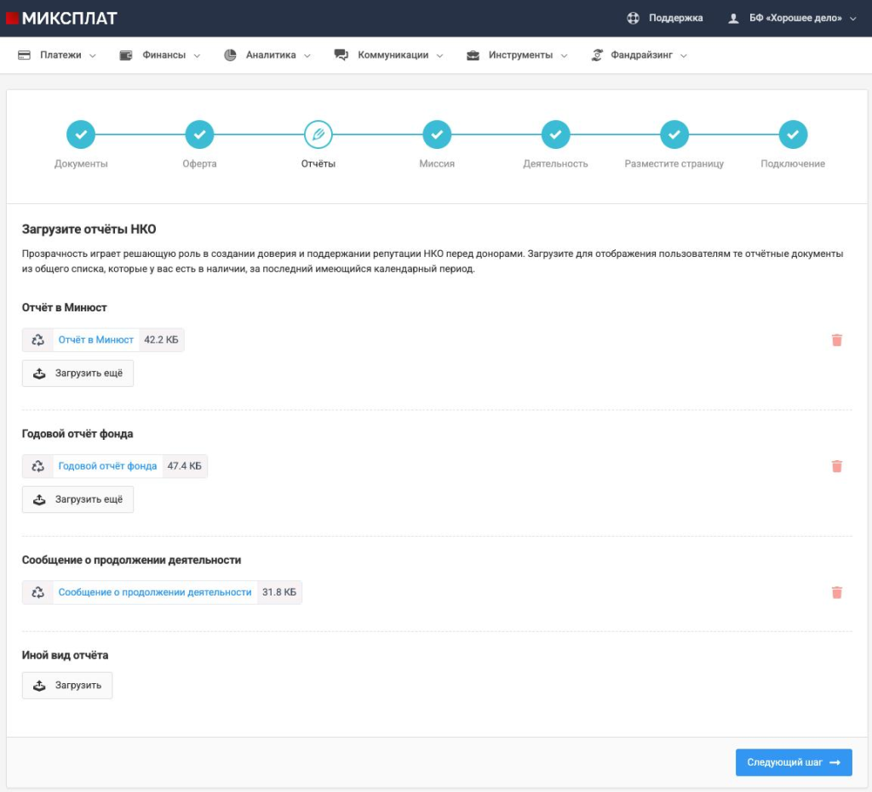This screenshot has width=872, height=792.
Task: Click replace icon beside Сообщение о продолжении деятельности
Action: point(37,593)
